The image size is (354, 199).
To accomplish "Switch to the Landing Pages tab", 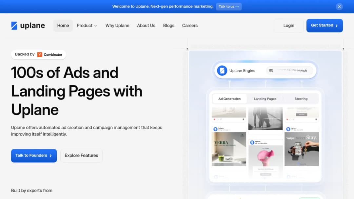I will pyautogui.click(x=265, y=99).
